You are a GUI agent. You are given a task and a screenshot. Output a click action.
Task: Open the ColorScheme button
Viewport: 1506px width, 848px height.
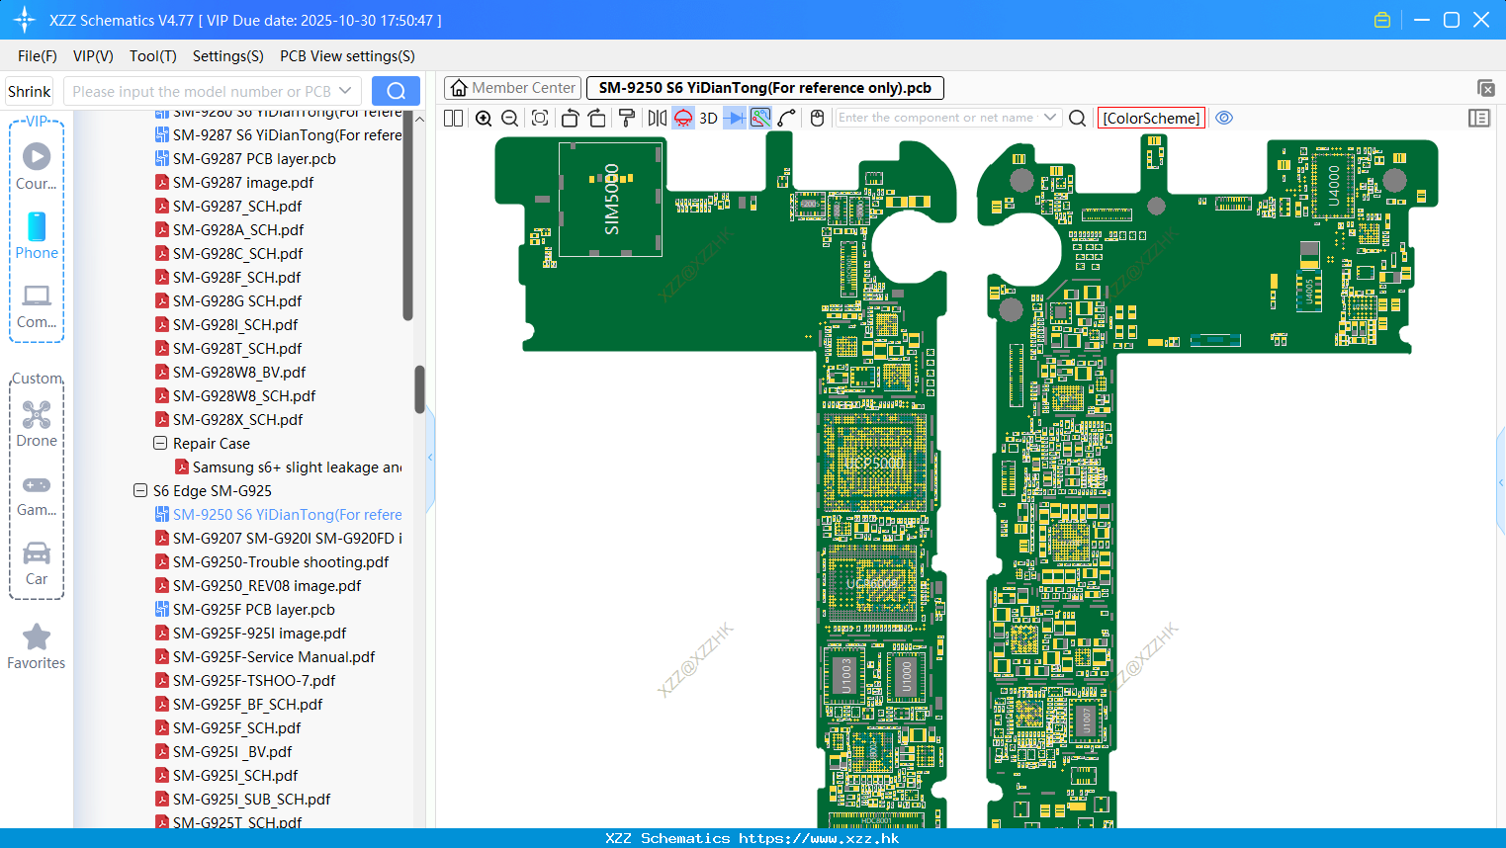(1151, 118)
